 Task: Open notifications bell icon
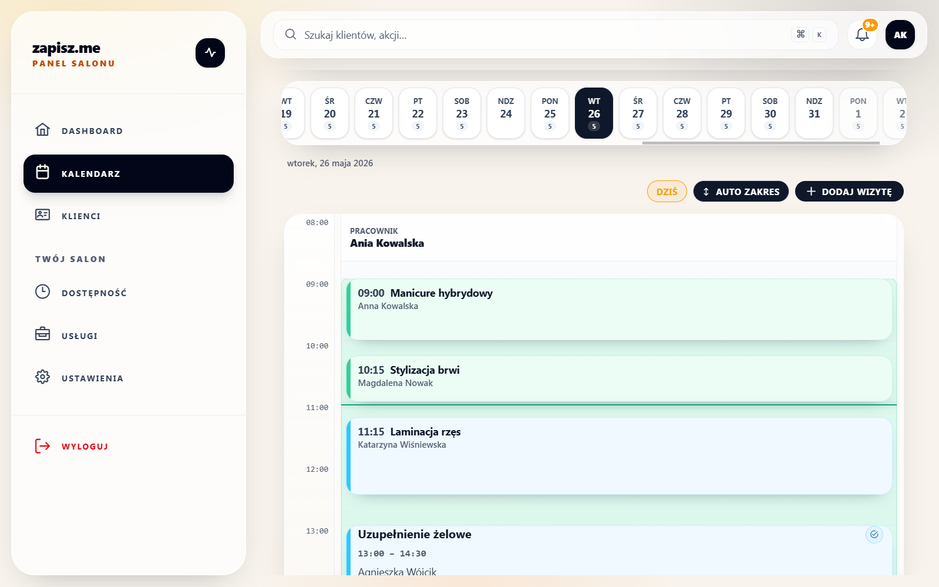(x=862, y=35)
